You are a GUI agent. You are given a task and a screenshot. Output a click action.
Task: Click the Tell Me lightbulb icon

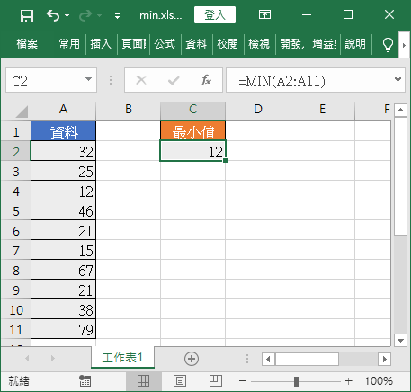388,44
